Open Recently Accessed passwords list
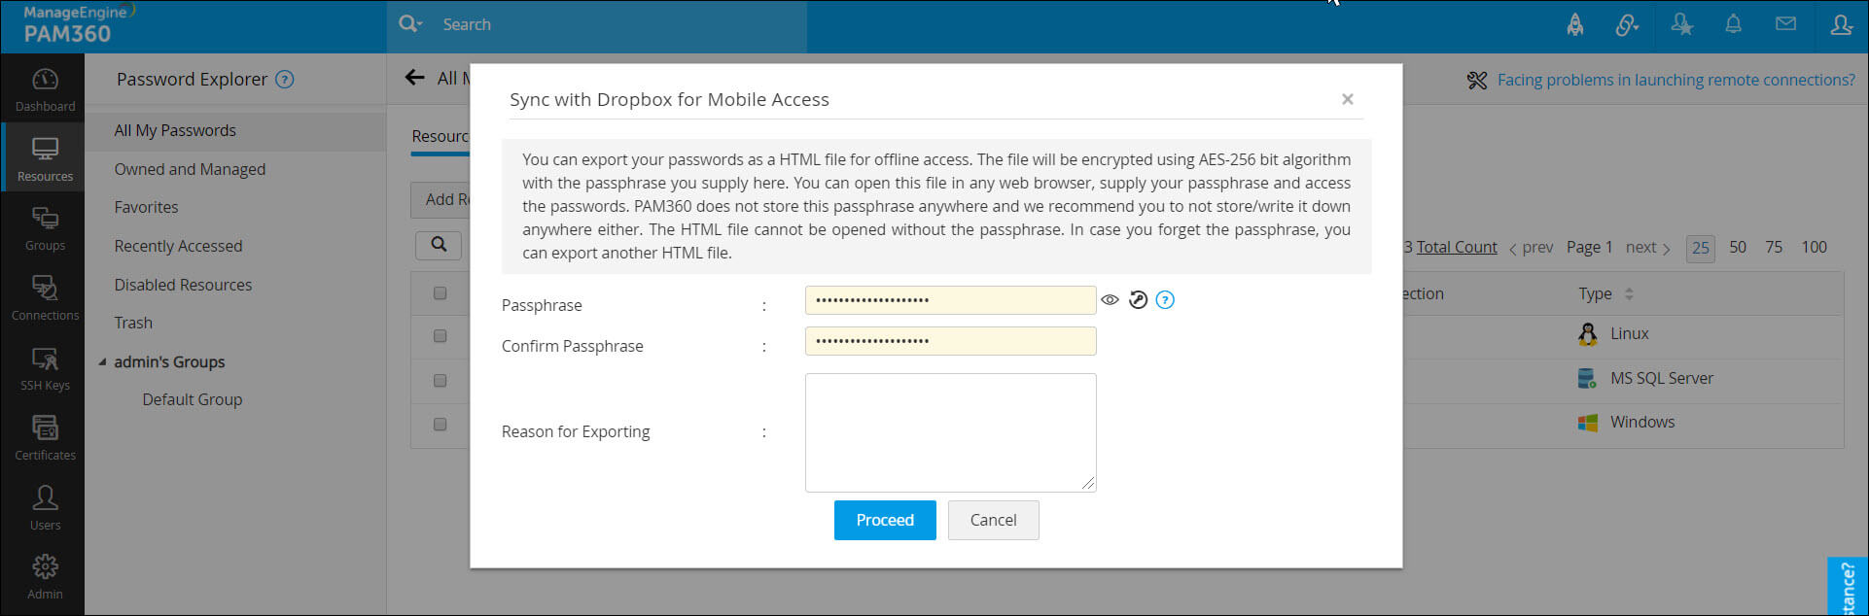This screenshot has height=616, width=1869. [x=178, y=246]
